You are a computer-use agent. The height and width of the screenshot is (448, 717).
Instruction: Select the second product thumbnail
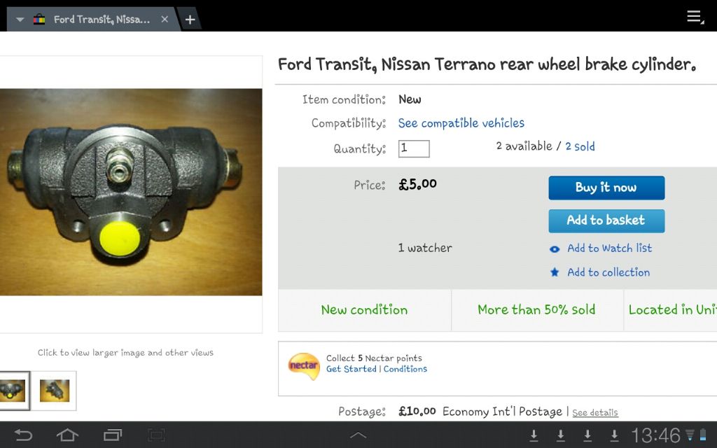point(55,391)
